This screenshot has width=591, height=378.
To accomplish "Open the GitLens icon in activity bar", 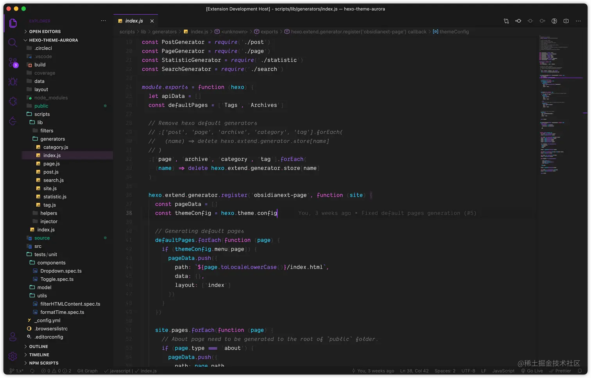I will (x=13, y=121).
